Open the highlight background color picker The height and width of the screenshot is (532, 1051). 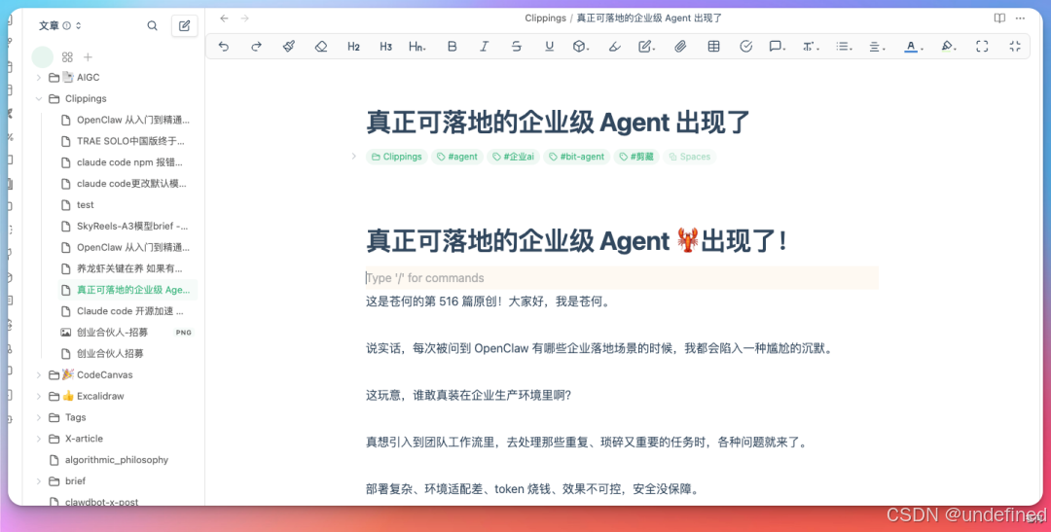tap(948, 47)
